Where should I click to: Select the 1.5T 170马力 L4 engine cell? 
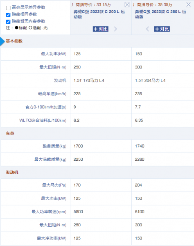89,80
